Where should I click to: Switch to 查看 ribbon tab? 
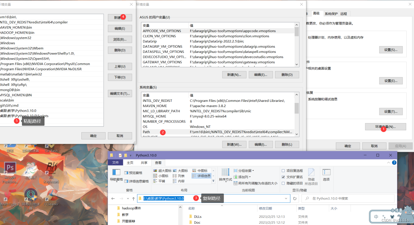point(158,163)
